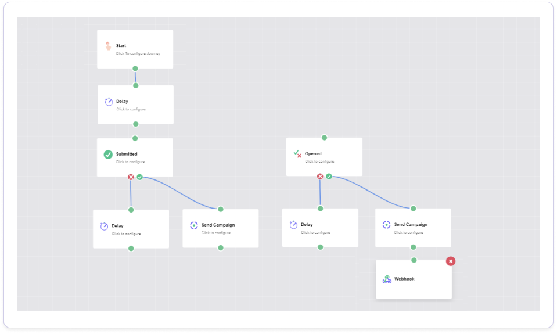The height and width of the screenshot is (334, 557).
Task: Click the campaign icon of Send Campaign above Webhook
Action: 386,225
